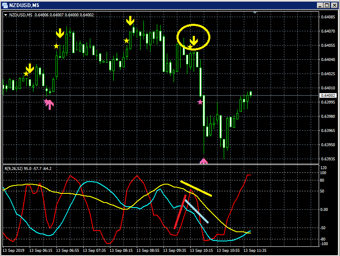The width and height of the screenshot is (340, 256).
Task: Click the 0.63965 price scale label
Action: tap(328, 131)
